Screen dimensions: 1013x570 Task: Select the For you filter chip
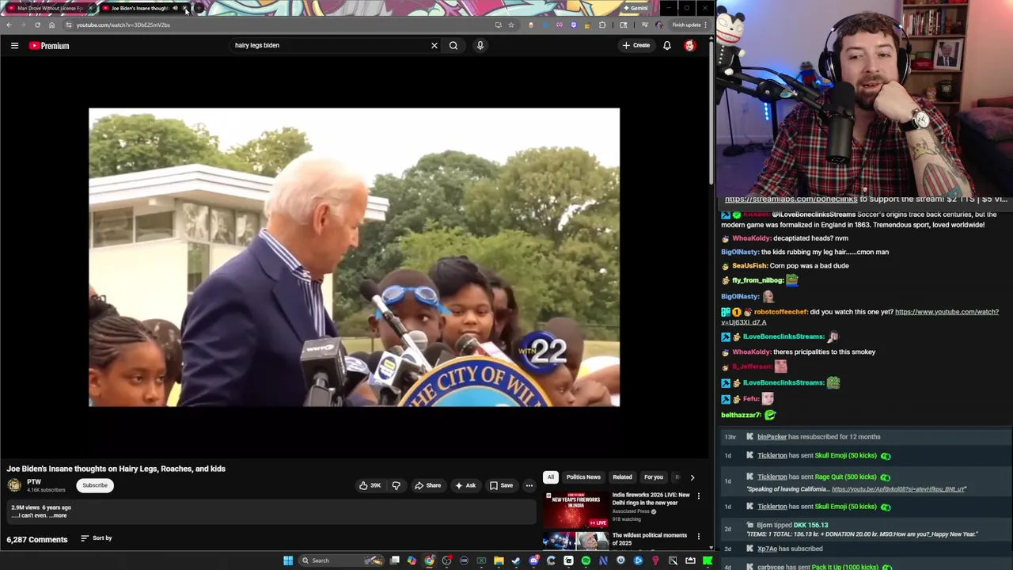653,477
